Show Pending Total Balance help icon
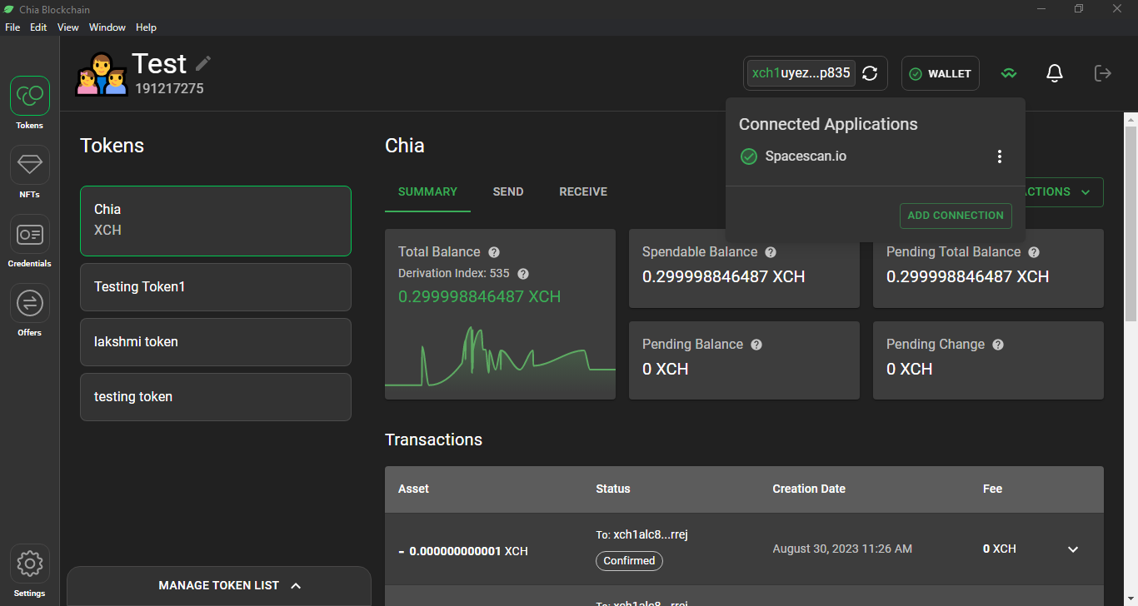 1034,252
